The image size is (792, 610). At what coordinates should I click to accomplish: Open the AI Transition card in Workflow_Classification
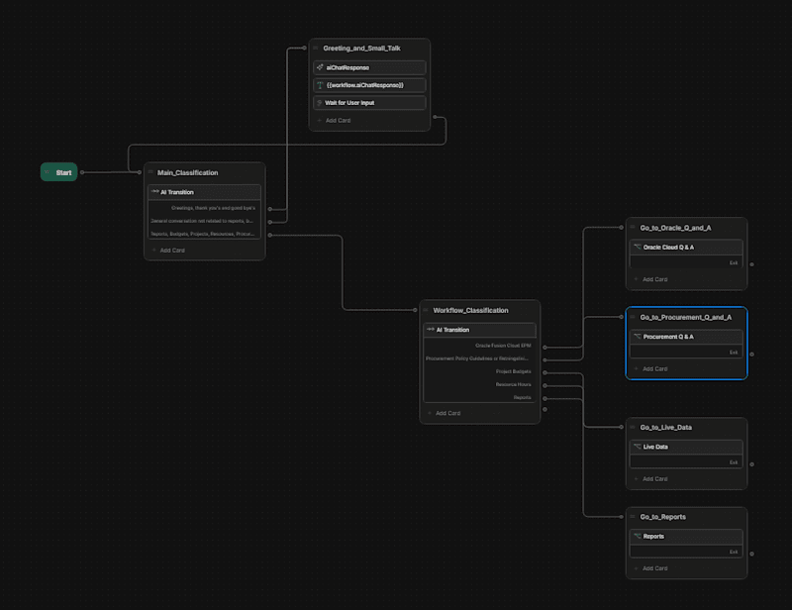[x=479, y=330]
